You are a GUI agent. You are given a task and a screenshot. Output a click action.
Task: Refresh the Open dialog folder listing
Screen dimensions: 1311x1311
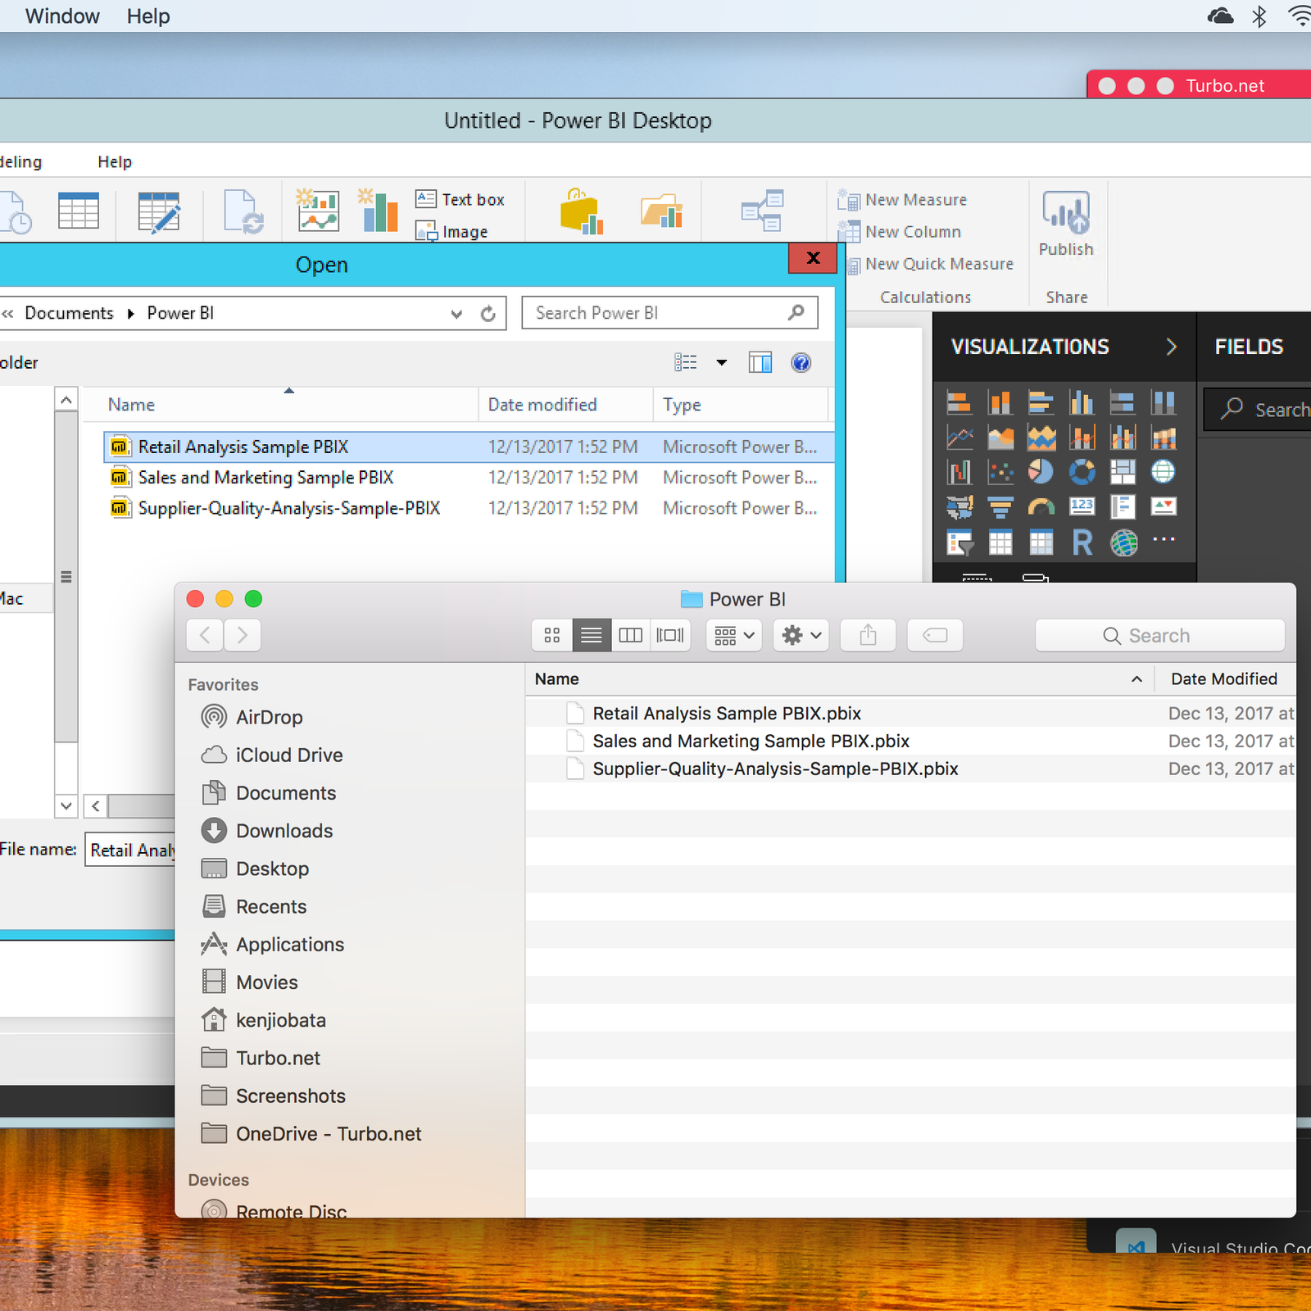point(488,314)
